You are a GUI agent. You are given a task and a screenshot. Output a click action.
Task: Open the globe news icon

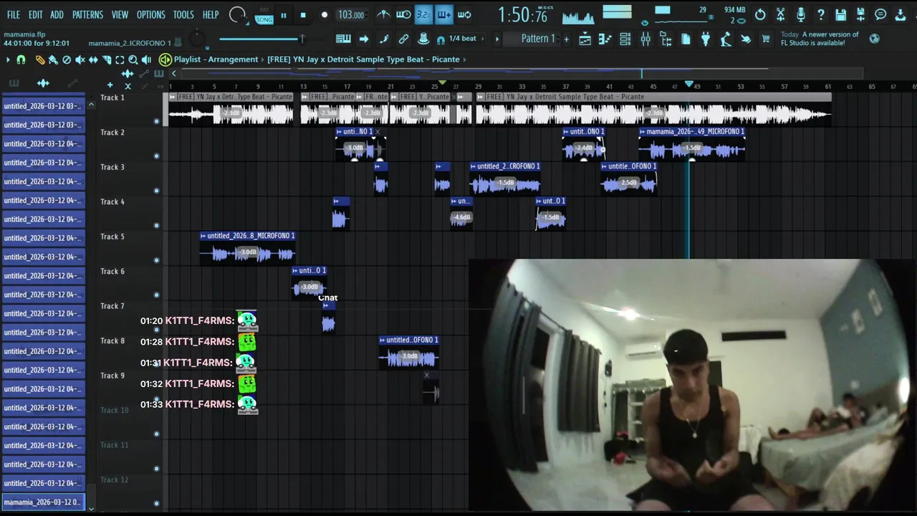click(x=874, y=38)
